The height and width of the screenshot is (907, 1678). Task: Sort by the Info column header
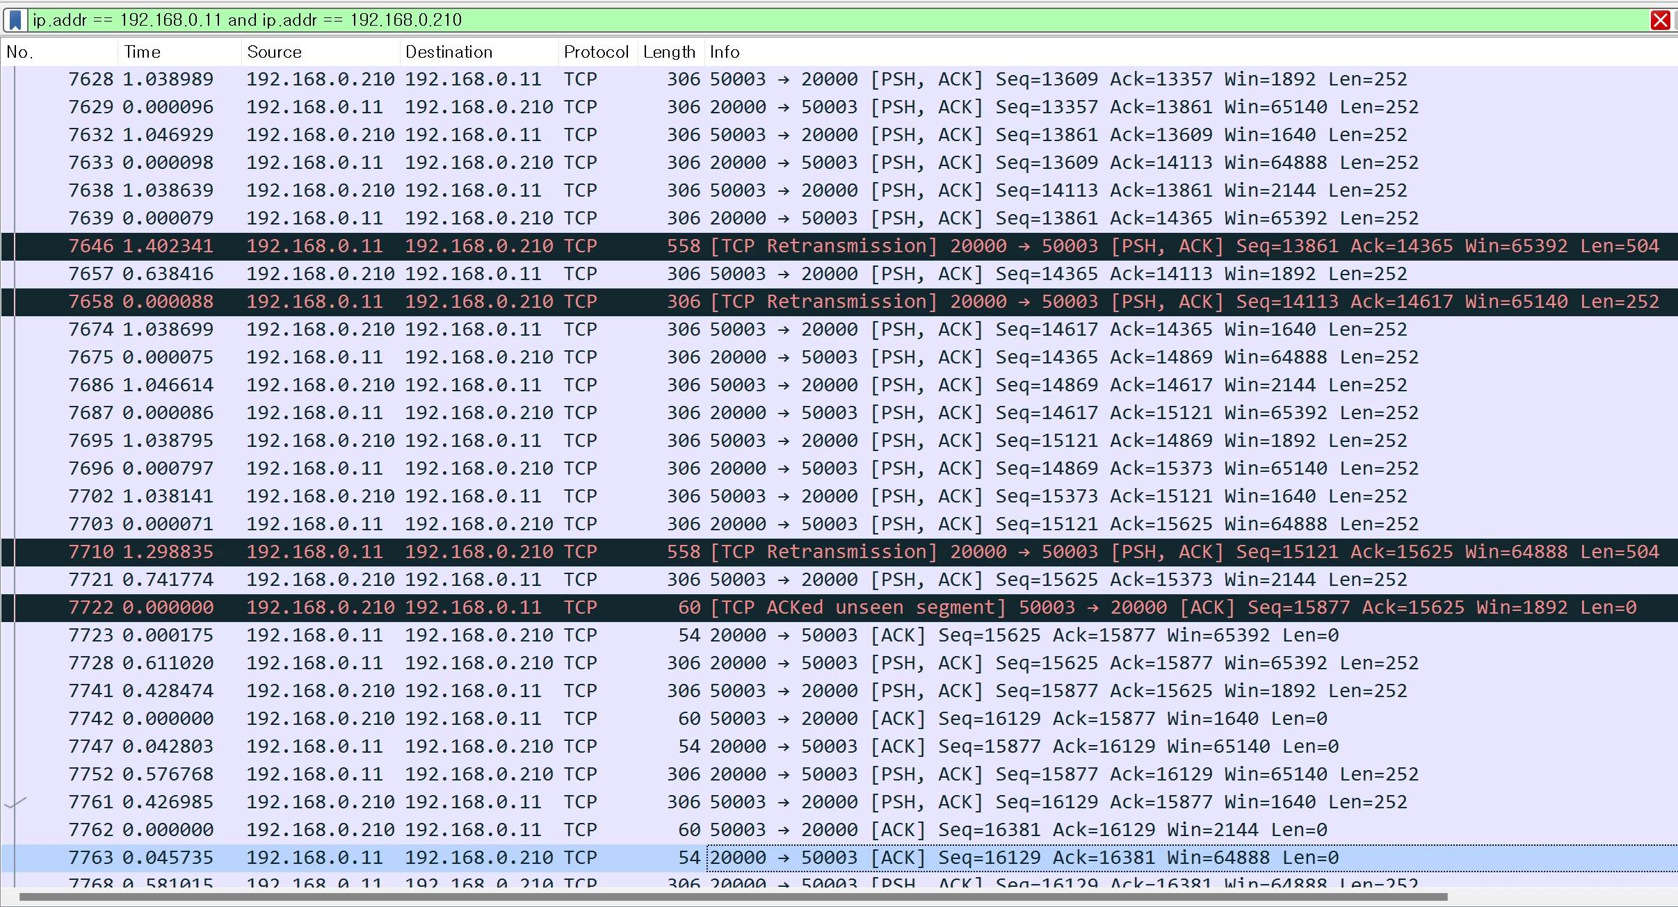(x=1191, y=52)
